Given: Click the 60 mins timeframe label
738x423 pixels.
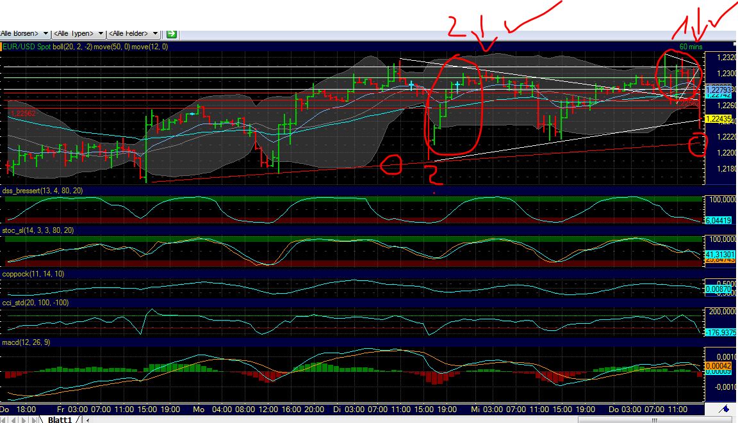Looking at the screenshot, I should [x=690, y=46].
